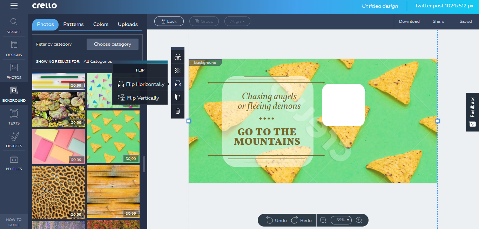The height and width of the screenshot is (229, 479).
Task: Select the white rounded square object
Action: [x=343, y=105]
